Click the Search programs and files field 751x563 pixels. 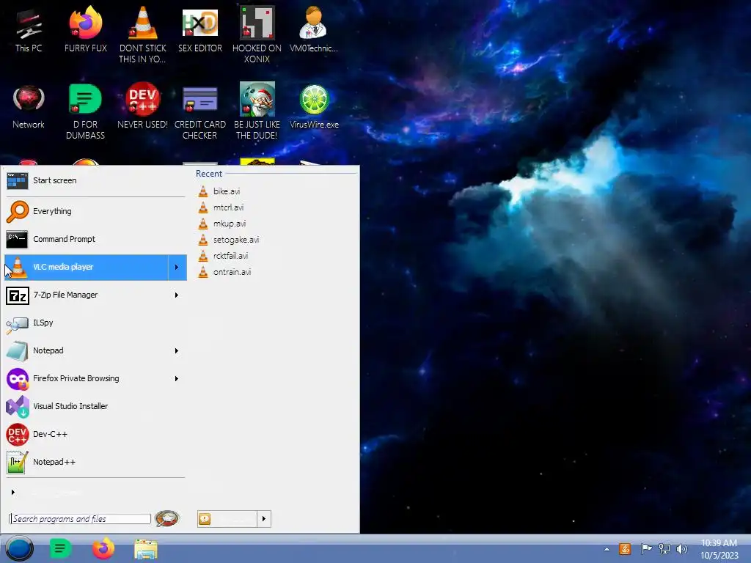pos(80,519)
